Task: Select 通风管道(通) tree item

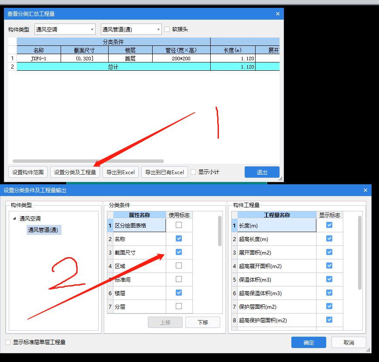Action: coord(44,230)
